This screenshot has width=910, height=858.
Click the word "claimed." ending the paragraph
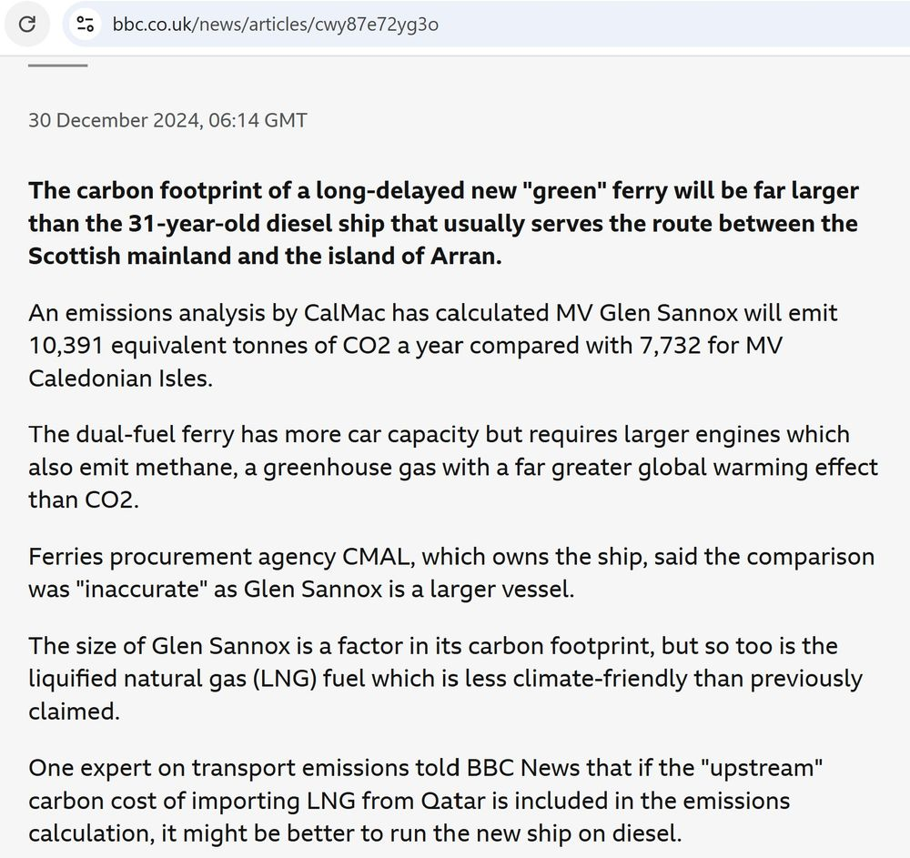(x=74, y=711)
